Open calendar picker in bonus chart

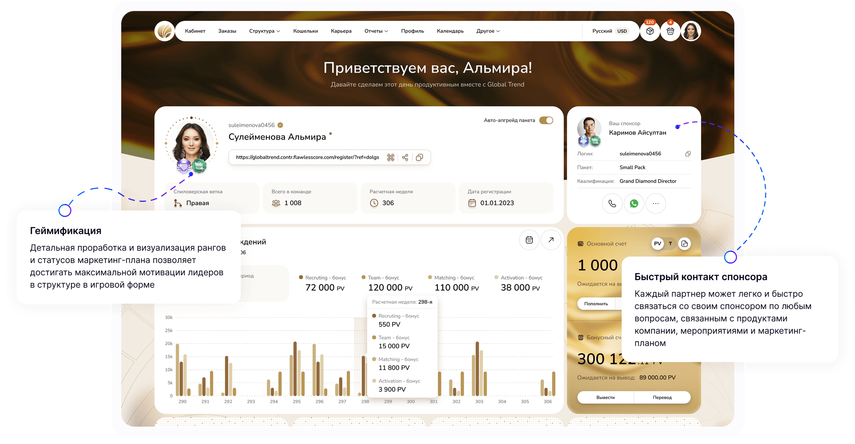click(529, 240)
